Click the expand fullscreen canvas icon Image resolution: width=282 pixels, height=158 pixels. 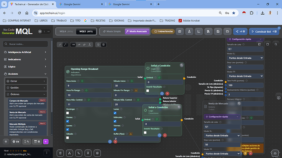[65, 45]
